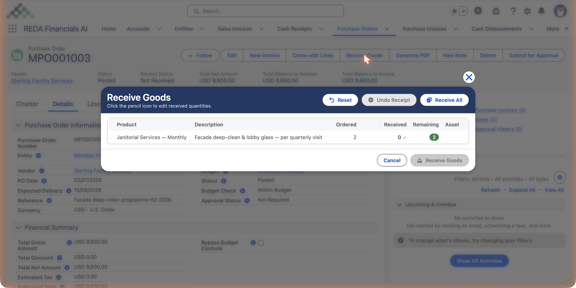
Task: Toggle the Bypass Budget Controls checkbox
Action: pyautogui.click(x=261, y=243)
